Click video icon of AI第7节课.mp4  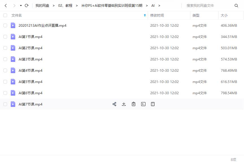pos(13,104)
